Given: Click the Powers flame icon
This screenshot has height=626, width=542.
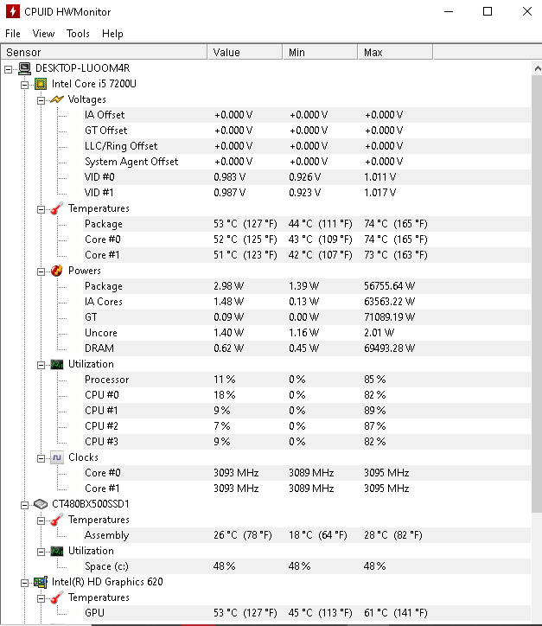Looking at the screenshot, I should (57, 271).
